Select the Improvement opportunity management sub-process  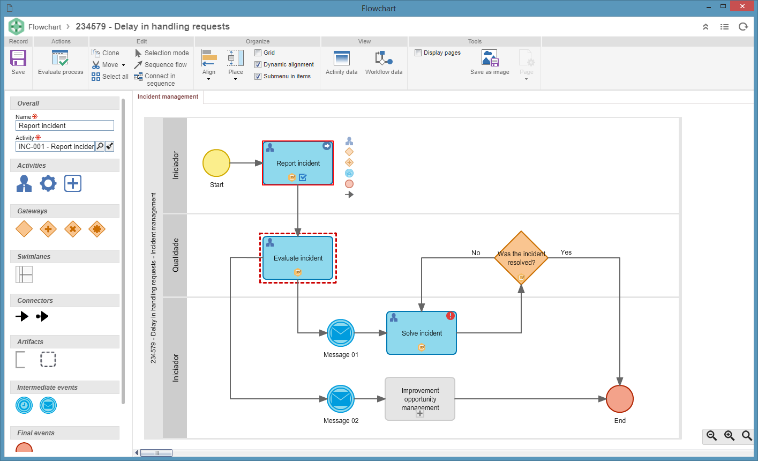(x=420, y=399)
